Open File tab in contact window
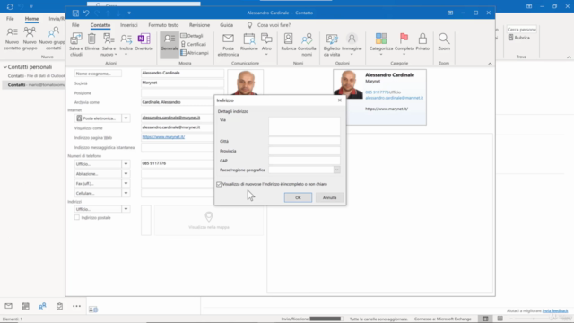The height and width of the screenshot is (323, 574). tap(75, 25)
